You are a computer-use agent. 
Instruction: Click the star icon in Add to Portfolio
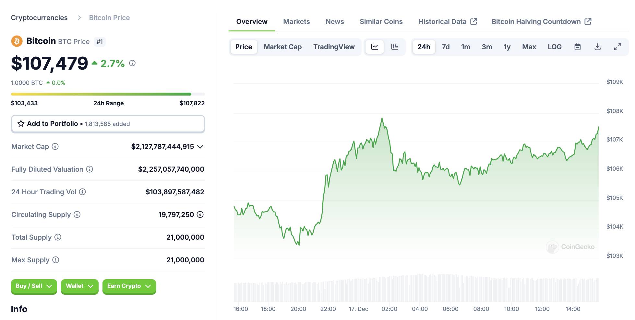click(x=21, y=124)
